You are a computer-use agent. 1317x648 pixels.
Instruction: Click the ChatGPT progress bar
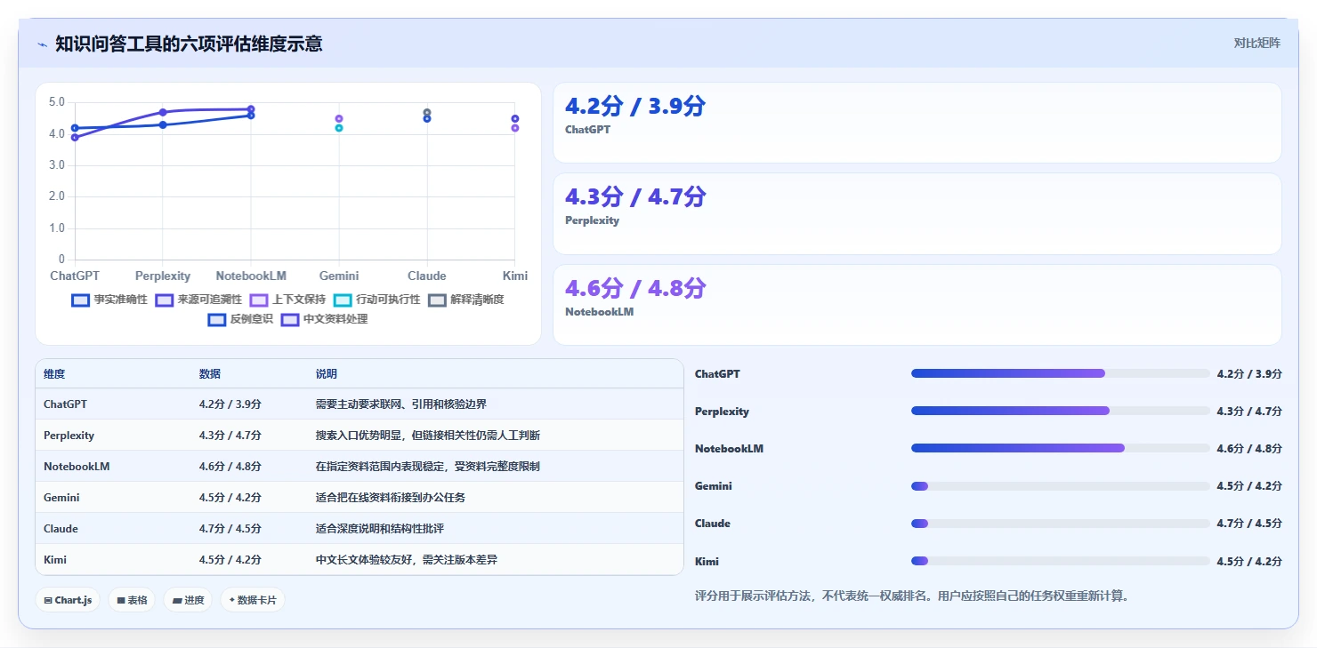pyautogui.click(x=1060, y=373)
